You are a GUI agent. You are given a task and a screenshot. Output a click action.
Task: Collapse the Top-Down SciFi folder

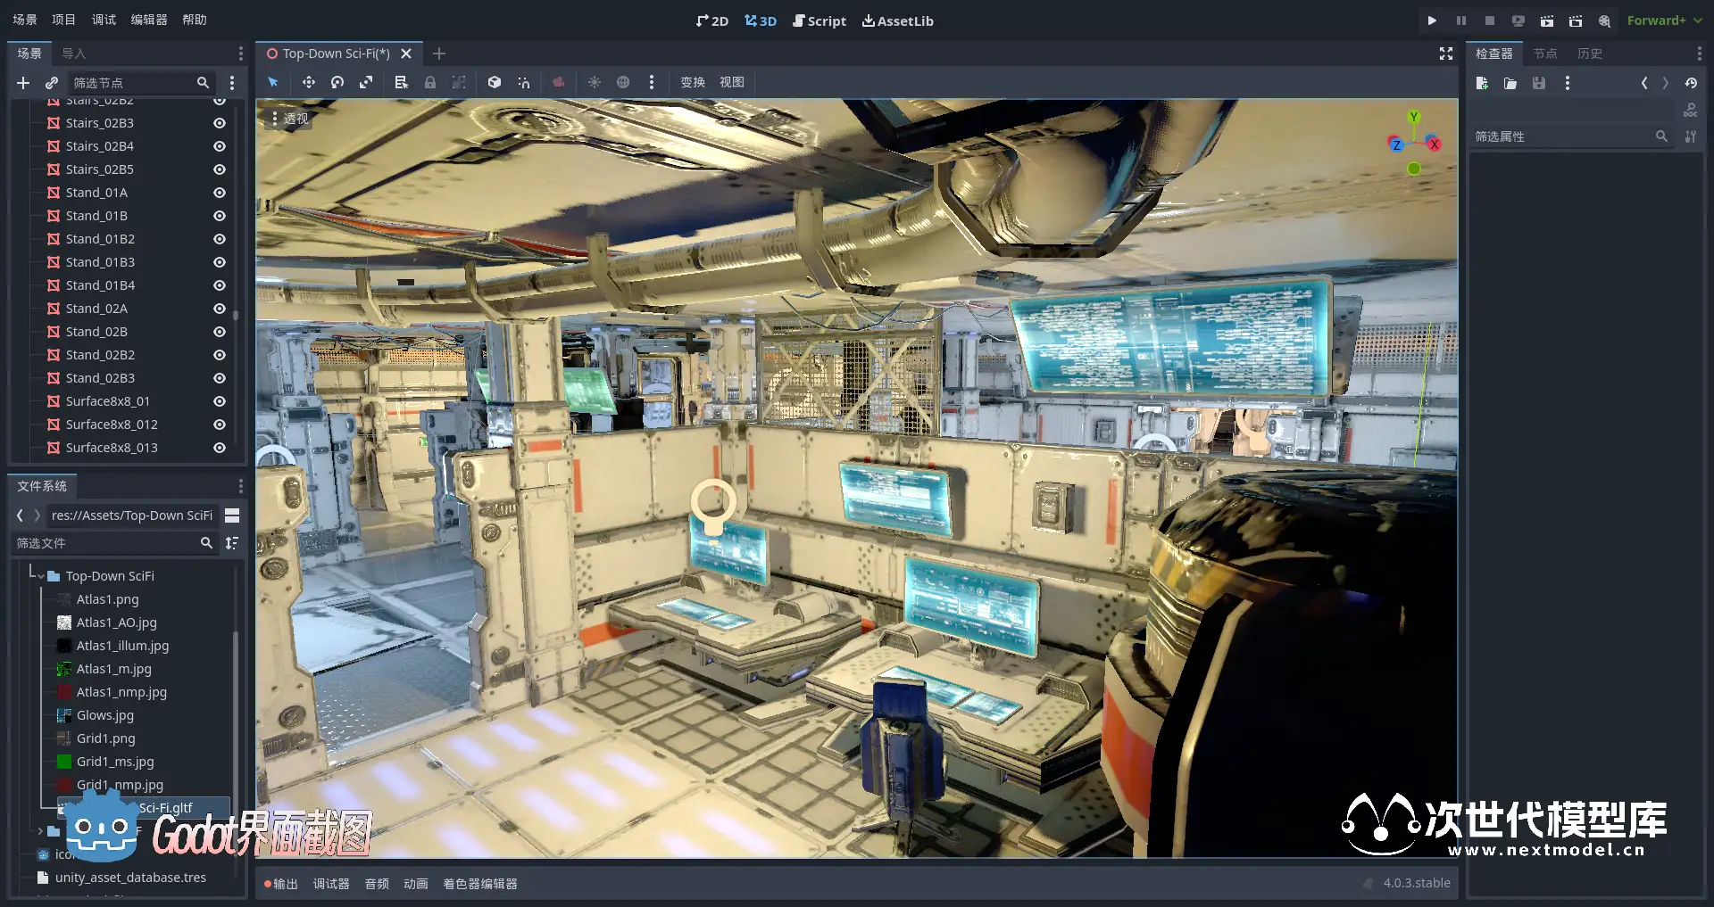[x=41, y=576]
